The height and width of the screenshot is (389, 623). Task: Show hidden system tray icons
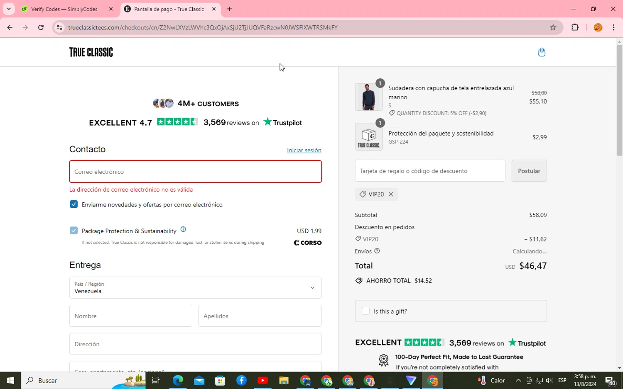coord(518,380)
